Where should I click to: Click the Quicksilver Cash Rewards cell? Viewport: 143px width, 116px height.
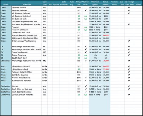click(x=22, y=95)
